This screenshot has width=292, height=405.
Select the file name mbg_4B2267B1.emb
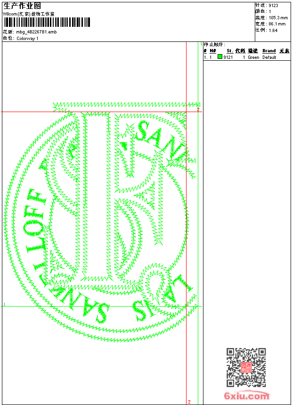click(36, 32)
